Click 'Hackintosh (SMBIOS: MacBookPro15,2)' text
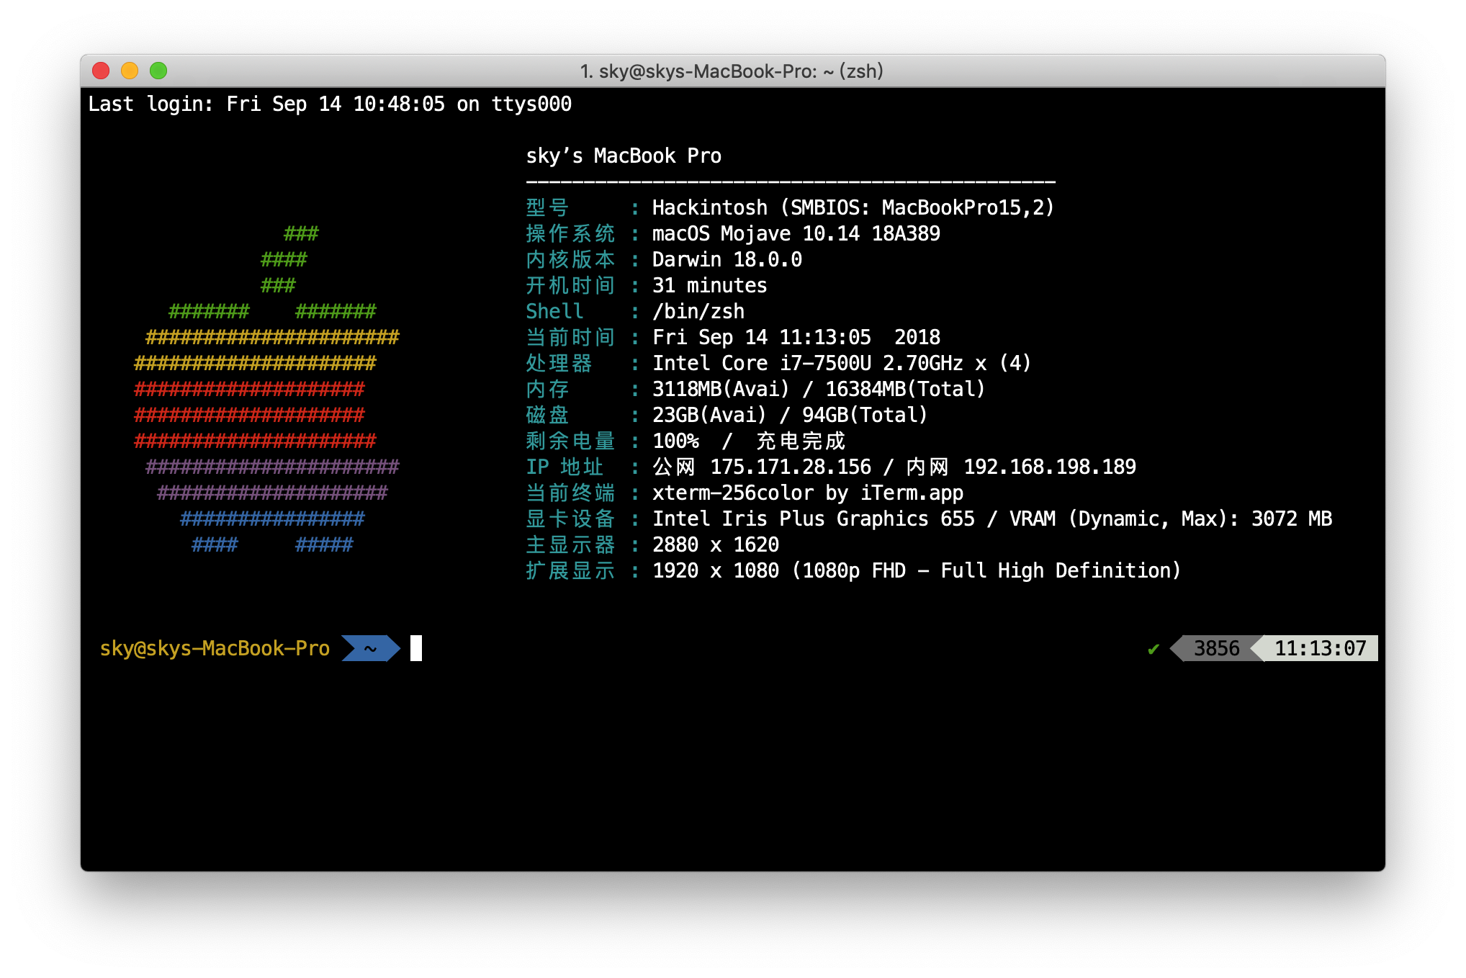The height and width of the screenshot is (978, 1466). [853, 208]
